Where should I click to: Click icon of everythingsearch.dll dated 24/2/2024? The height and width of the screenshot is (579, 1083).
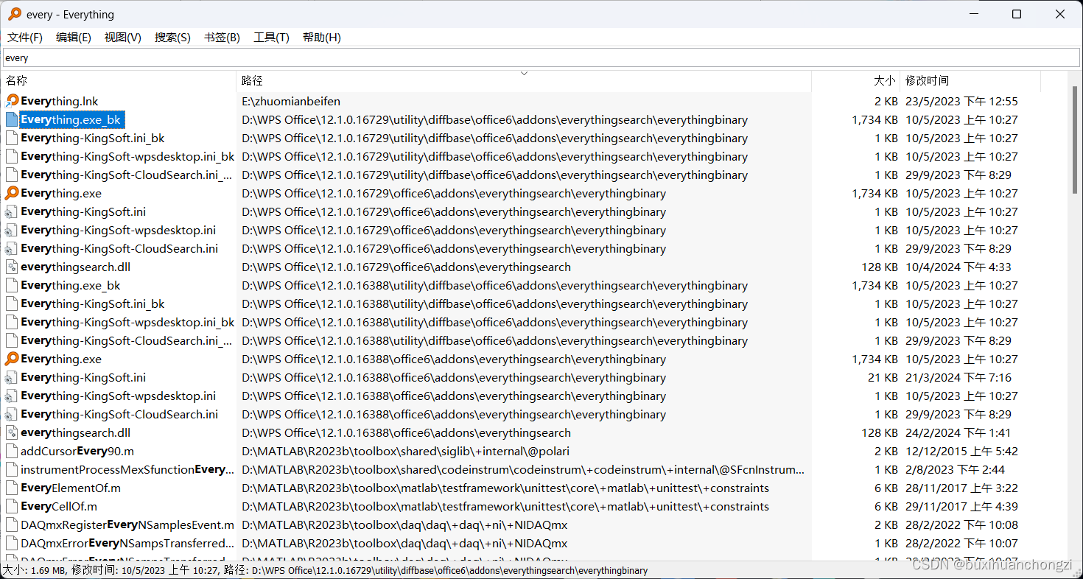12,432
